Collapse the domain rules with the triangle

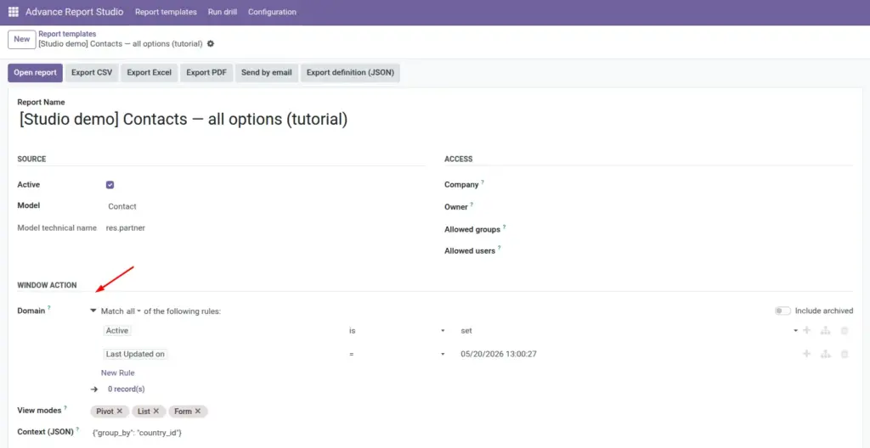(93, 311)
